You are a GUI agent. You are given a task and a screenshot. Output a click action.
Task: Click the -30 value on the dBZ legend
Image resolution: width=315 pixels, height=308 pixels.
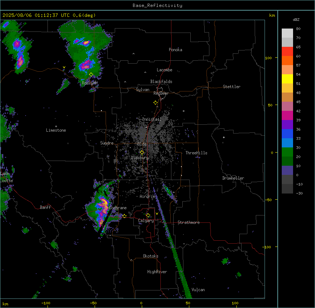(x=299, y=194)
